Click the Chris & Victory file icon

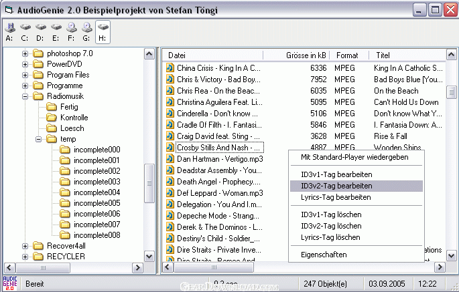(x=170, y=79)
